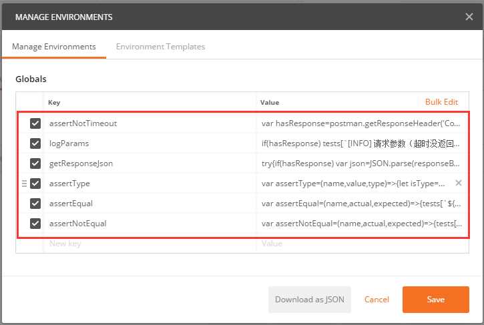Disable the assertNotEqual variable checkbox
Screen dimensions: 484x325
point(35,224)
